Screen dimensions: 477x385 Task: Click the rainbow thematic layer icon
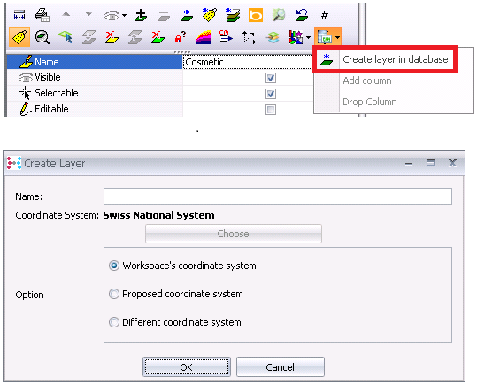coord(204,37)
